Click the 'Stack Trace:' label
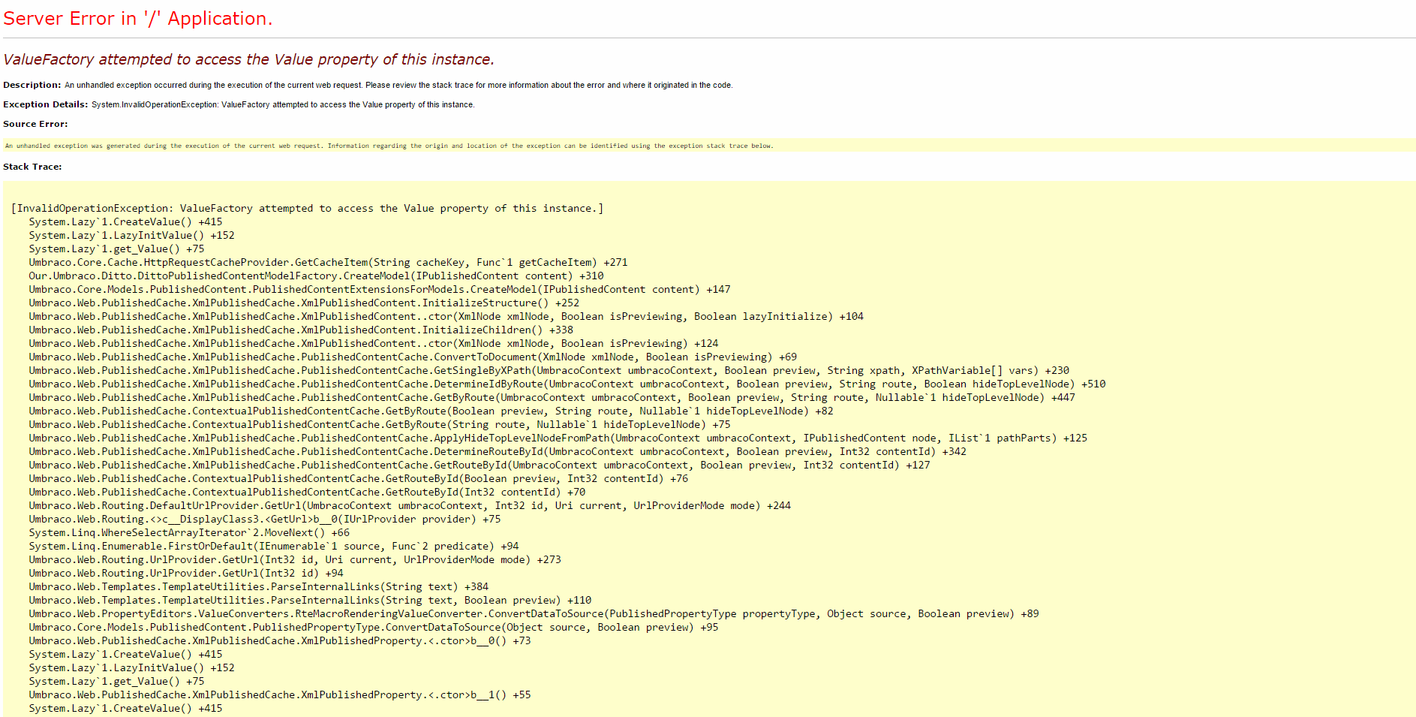 32,167
